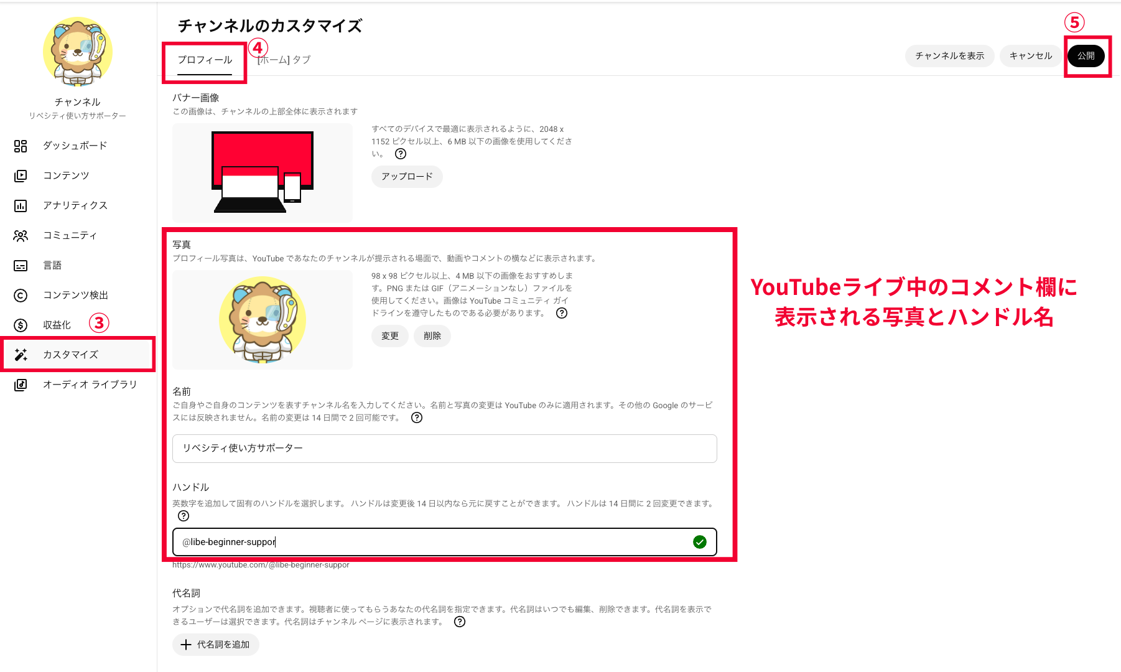Open the help icon next to the 代名詞 description

tap(460, 622)
